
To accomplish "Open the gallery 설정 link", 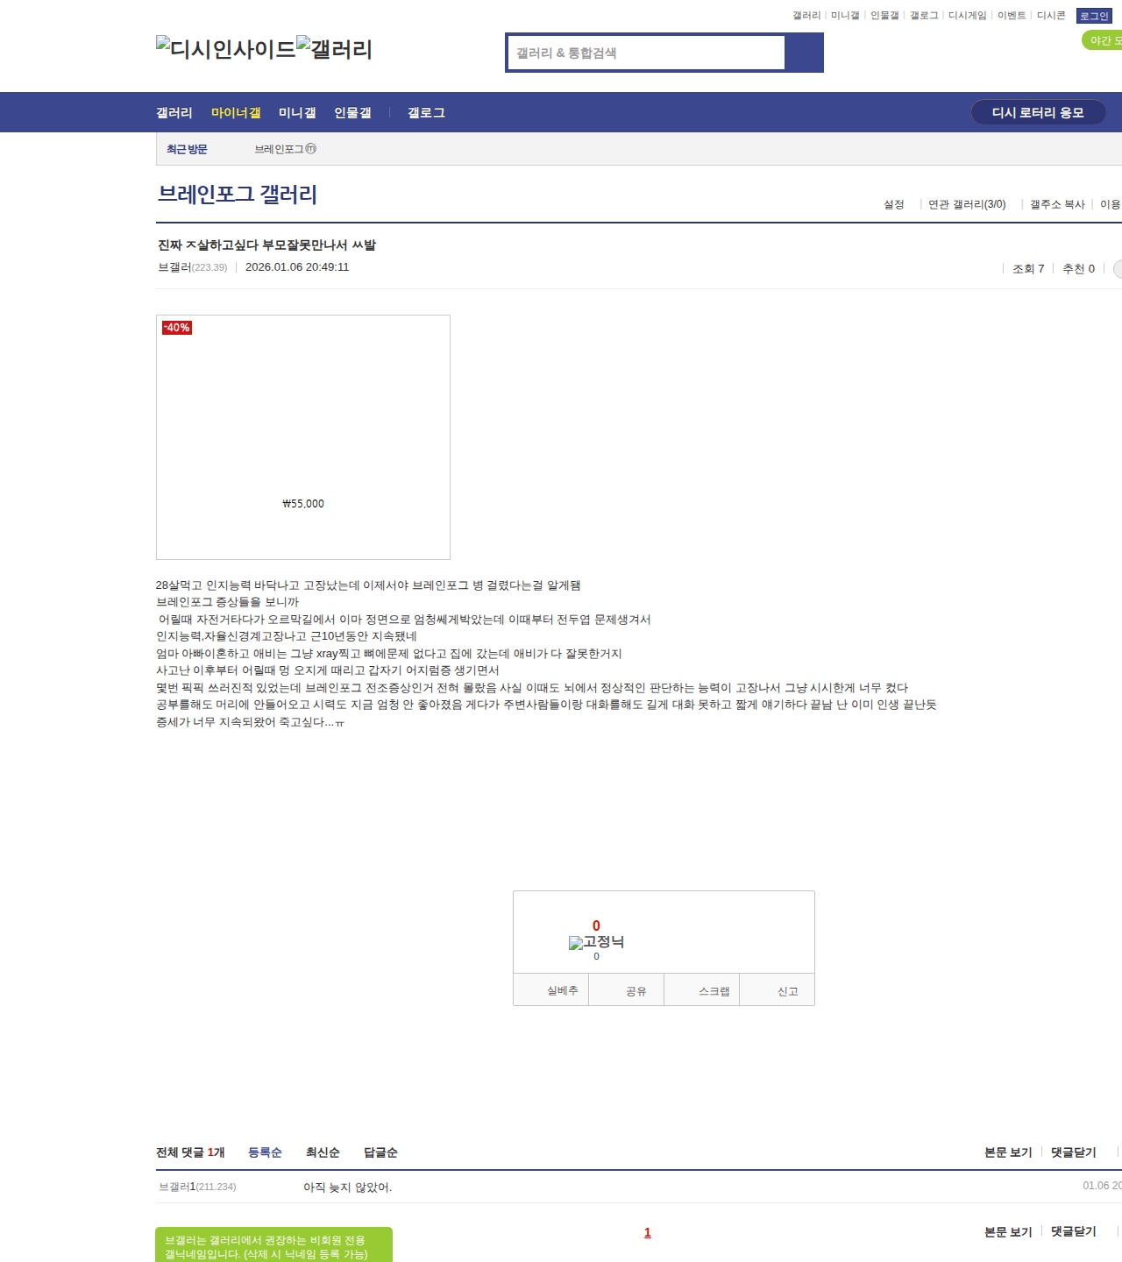I will [x=894, y=204].
